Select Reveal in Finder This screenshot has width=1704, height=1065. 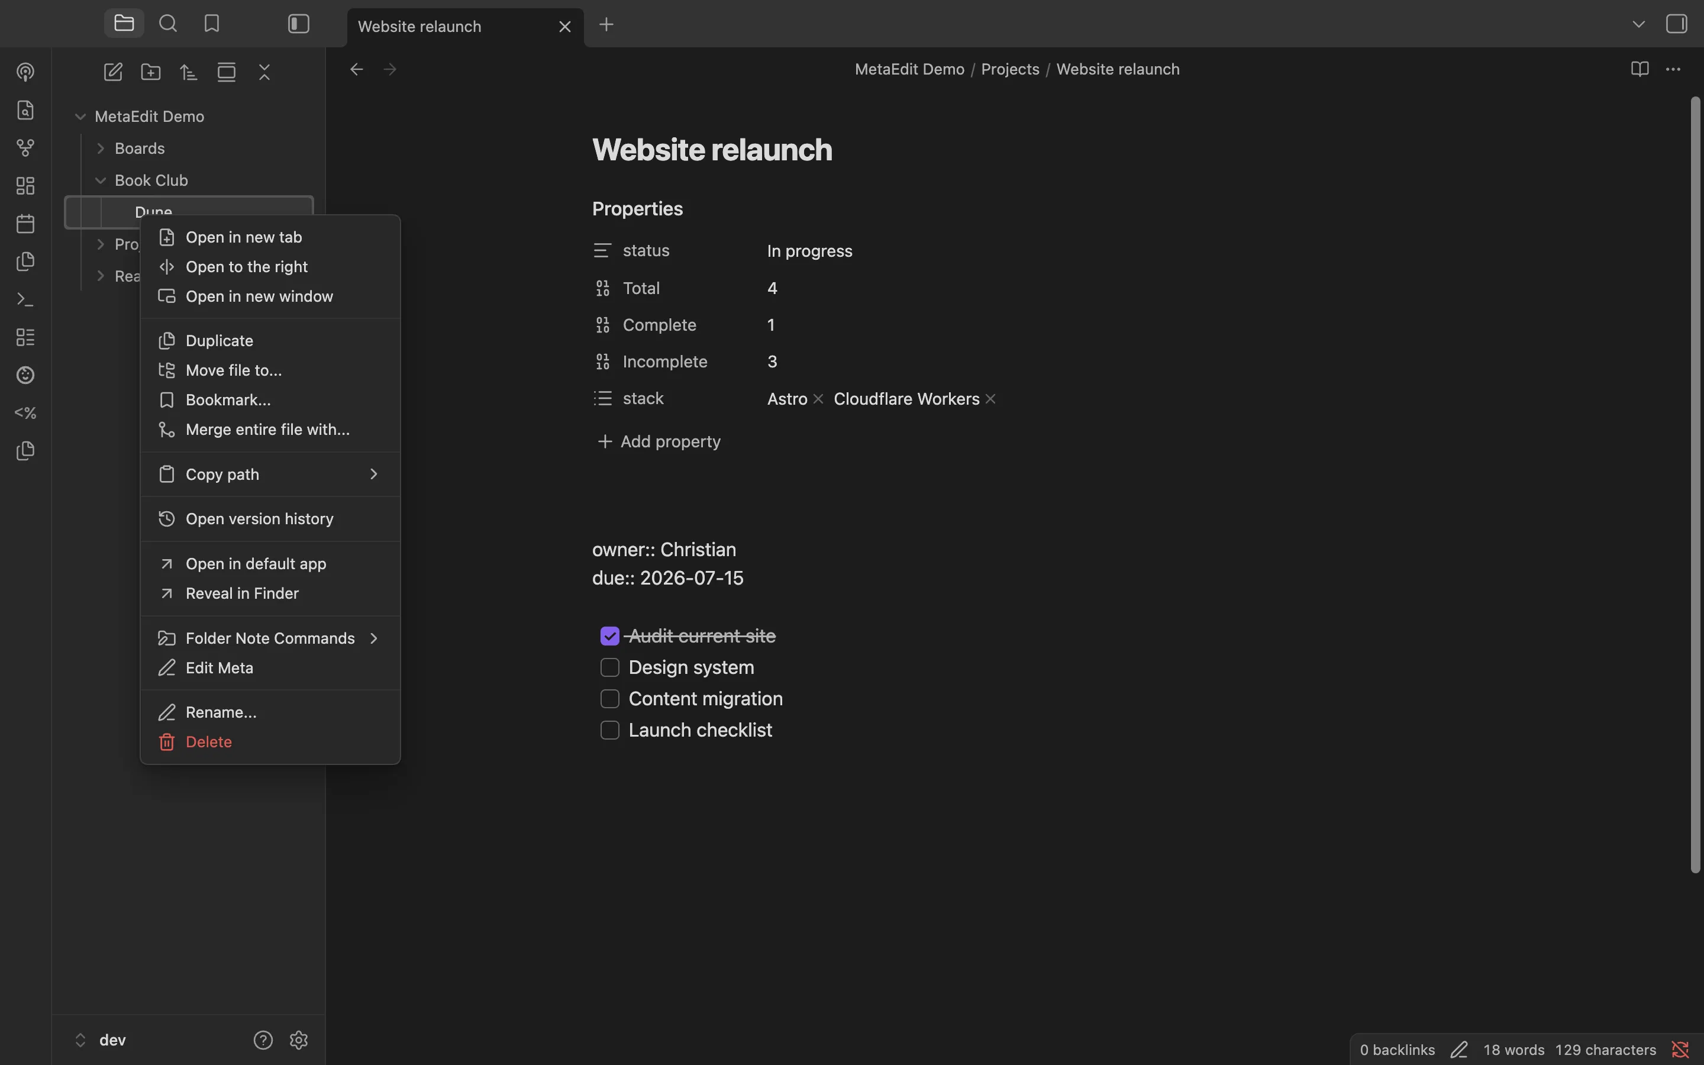point(270,593)
